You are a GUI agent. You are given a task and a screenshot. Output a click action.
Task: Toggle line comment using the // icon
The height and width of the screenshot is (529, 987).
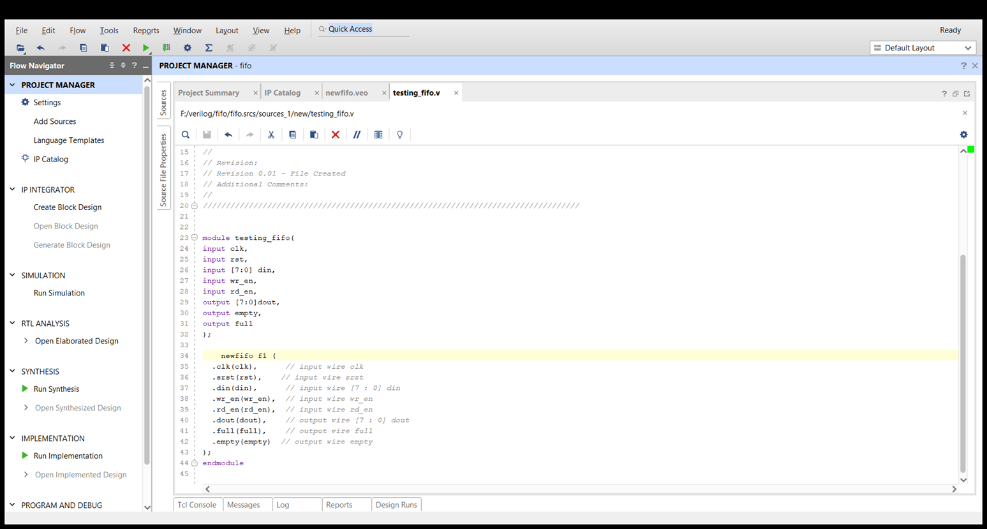pos(357,135)
